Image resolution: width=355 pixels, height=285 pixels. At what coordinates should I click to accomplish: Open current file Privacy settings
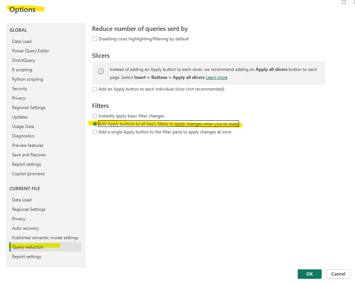[19, 219]
